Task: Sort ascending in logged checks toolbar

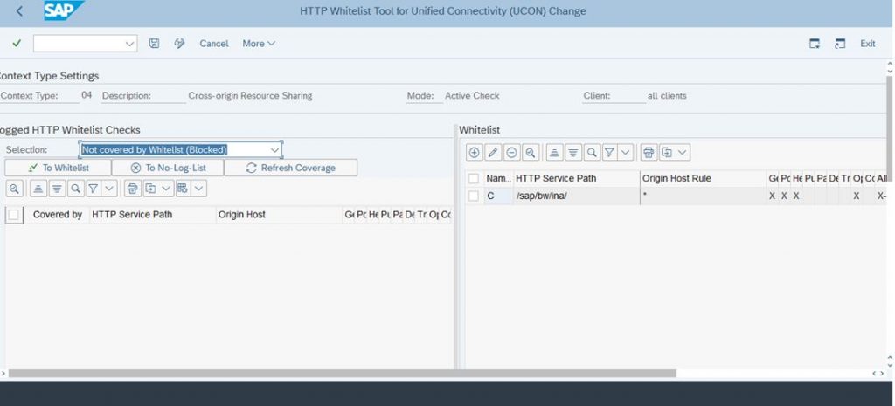Action: [38, 189]
